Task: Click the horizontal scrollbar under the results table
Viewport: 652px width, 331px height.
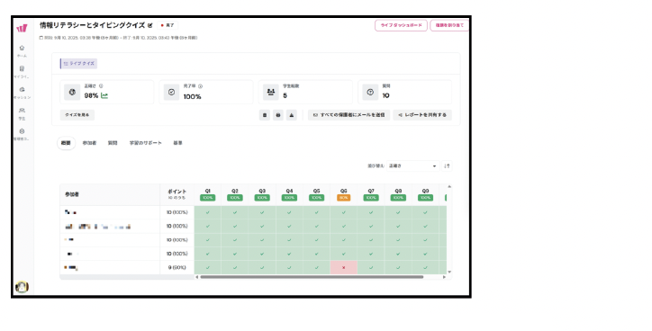Action: coord(312,277)
